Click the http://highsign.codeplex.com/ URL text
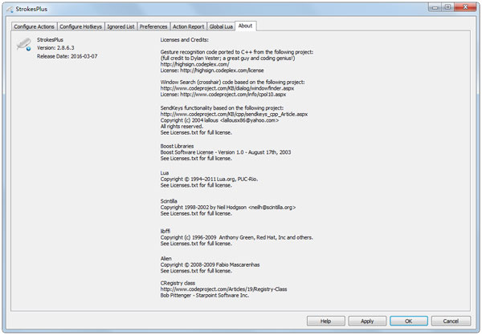 click(x=194, y=64)
